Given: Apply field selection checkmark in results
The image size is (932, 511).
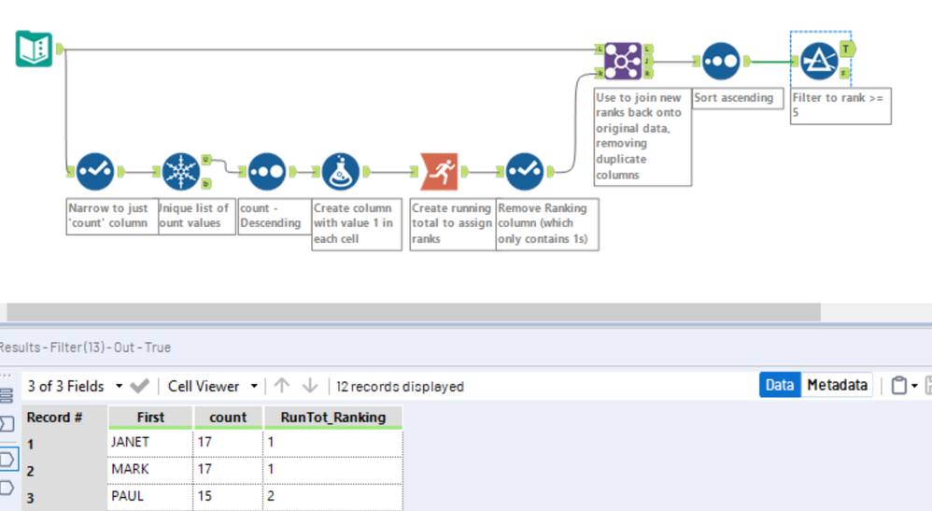Looking at the screenshot, I should click(x=140, y=386).
